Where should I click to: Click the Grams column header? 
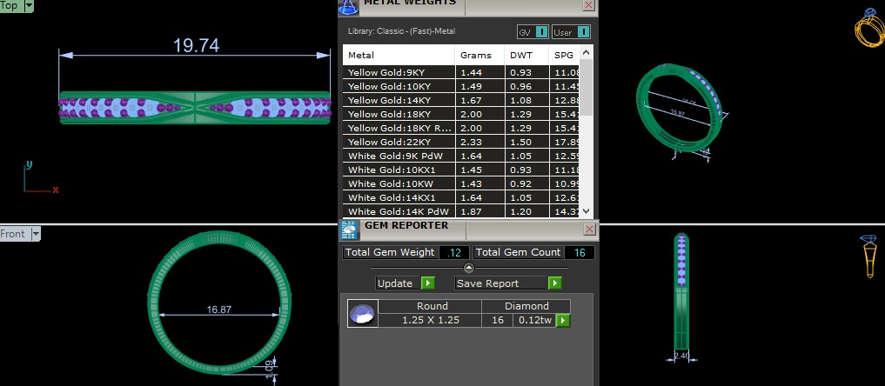pyautogui.click(x=479, y=56)
